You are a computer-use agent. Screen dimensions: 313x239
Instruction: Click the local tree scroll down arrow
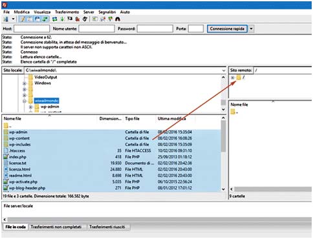pos(223,109)
